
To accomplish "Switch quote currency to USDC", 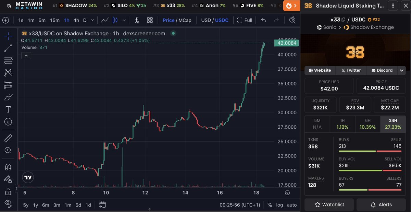I will 222,20.
